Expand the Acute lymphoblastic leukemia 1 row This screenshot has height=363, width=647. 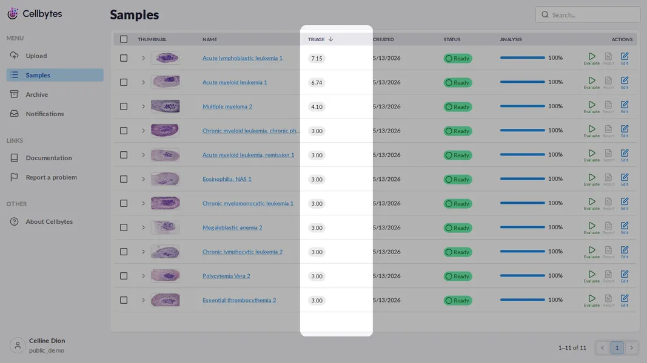pos(143,58)
